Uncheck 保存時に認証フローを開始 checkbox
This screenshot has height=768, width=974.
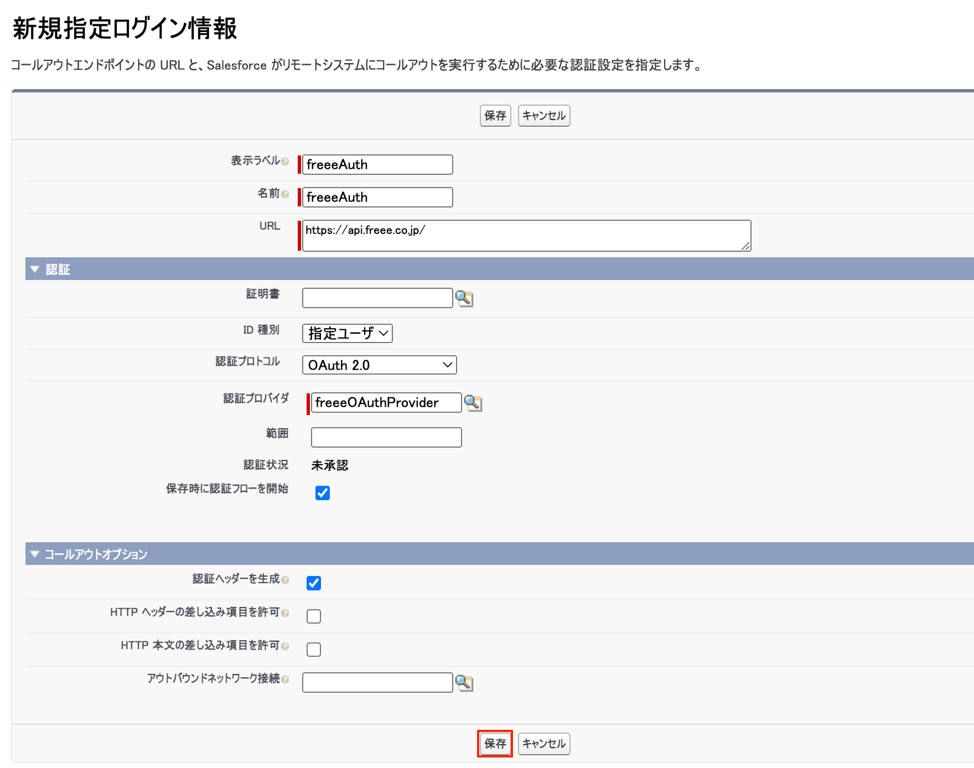[x=323, y=493]
